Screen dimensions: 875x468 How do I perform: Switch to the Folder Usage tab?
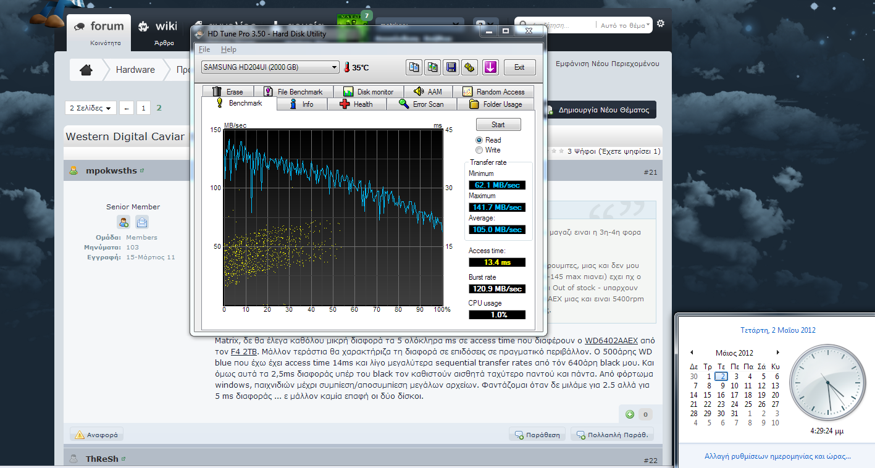pyautogui.click(x=495, y=104)
